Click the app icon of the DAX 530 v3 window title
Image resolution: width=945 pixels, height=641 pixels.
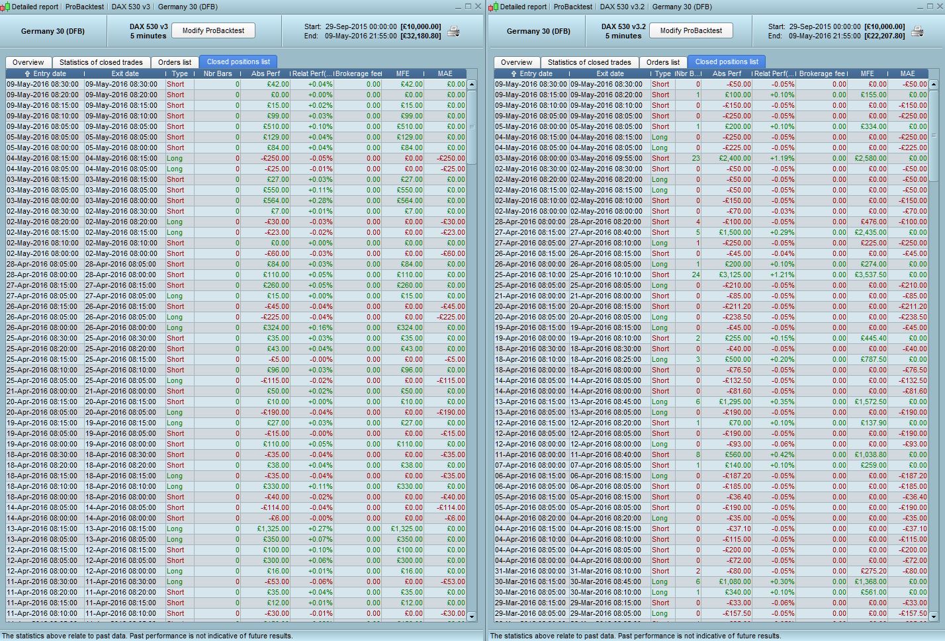pos(6,7)
